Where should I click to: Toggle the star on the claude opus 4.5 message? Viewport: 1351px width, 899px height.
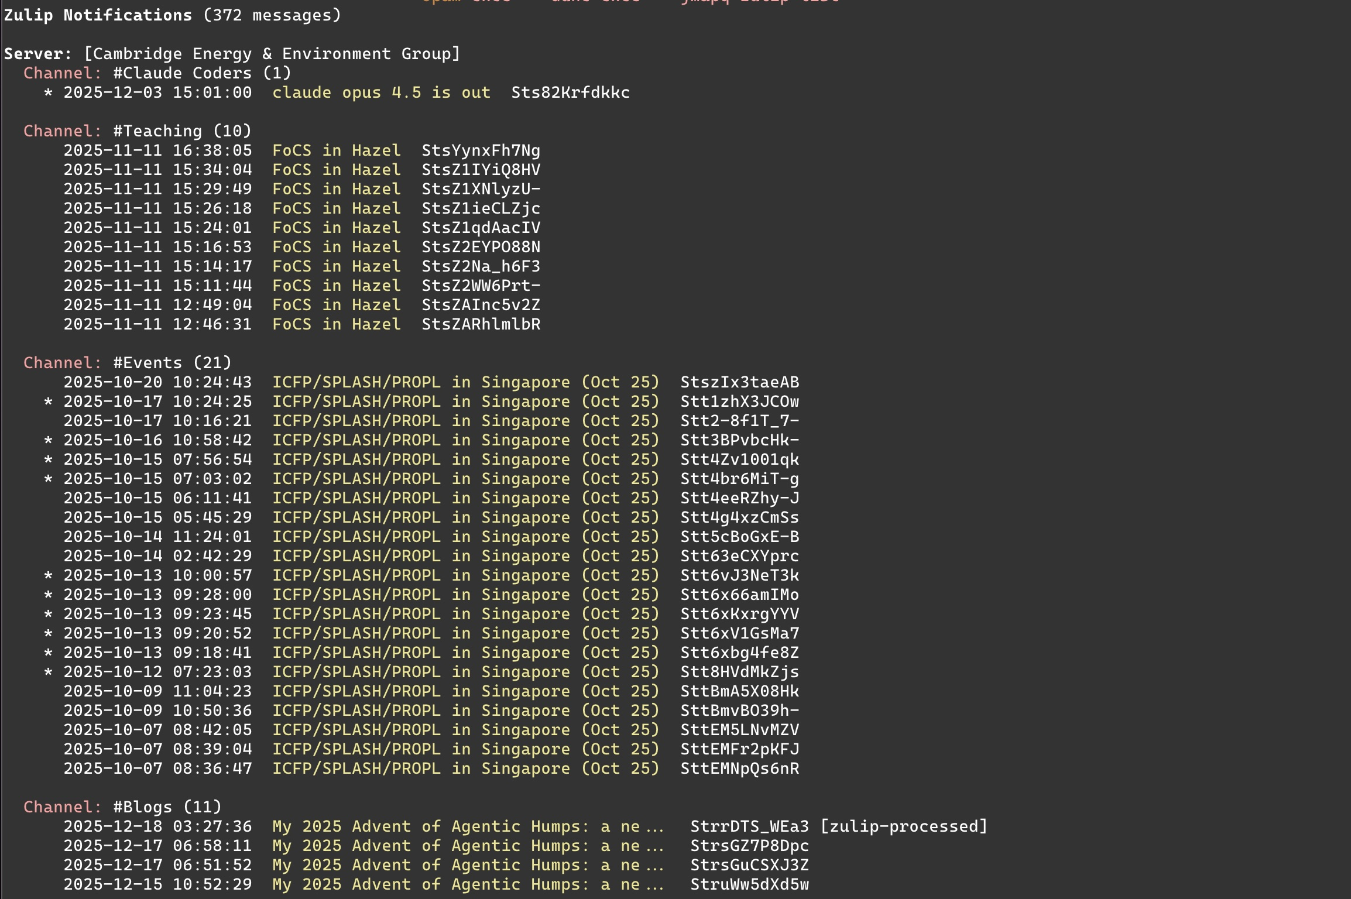[48, 92]
